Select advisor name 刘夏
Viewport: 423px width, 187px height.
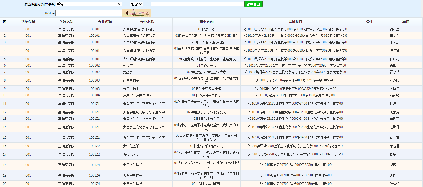pyautogui.click(x=393, y=154)
